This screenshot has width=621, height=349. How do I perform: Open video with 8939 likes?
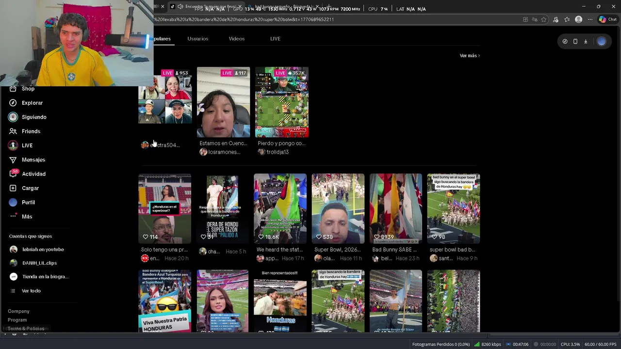(395, 208)
